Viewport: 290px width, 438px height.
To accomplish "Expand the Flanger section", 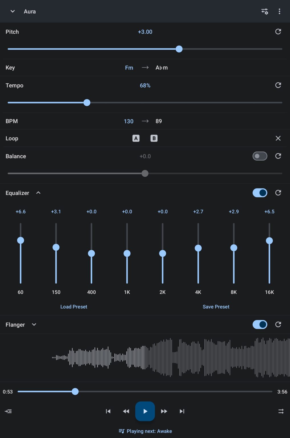I will [x=34, y=325].
